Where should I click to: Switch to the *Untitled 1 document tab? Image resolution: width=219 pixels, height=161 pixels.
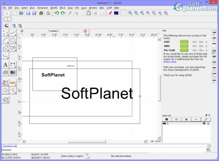(53, 31)
